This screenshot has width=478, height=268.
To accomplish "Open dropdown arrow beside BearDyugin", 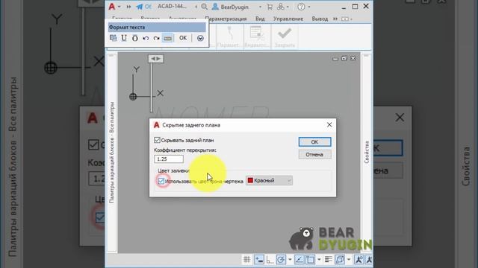I will [x=260, y=7].
